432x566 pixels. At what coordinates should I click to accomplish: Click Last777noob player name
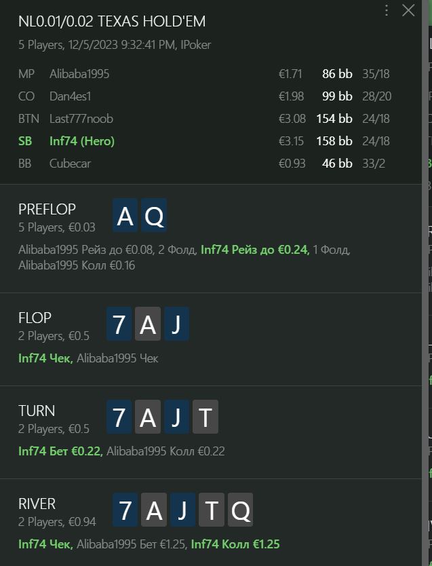[x=81, y=119]
